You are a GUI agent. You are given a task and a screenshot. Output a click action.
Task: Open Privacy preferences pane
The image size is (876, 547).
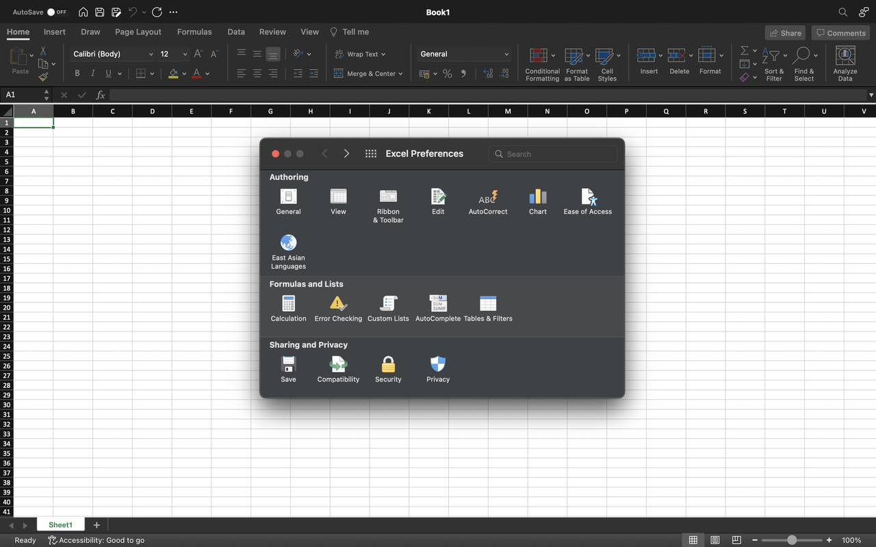(x=438, y=369)
